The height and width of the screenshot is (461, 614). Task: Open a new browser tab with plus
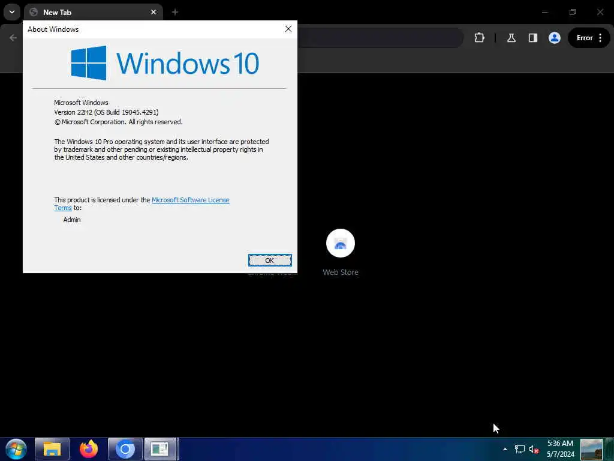coord(175,12)
